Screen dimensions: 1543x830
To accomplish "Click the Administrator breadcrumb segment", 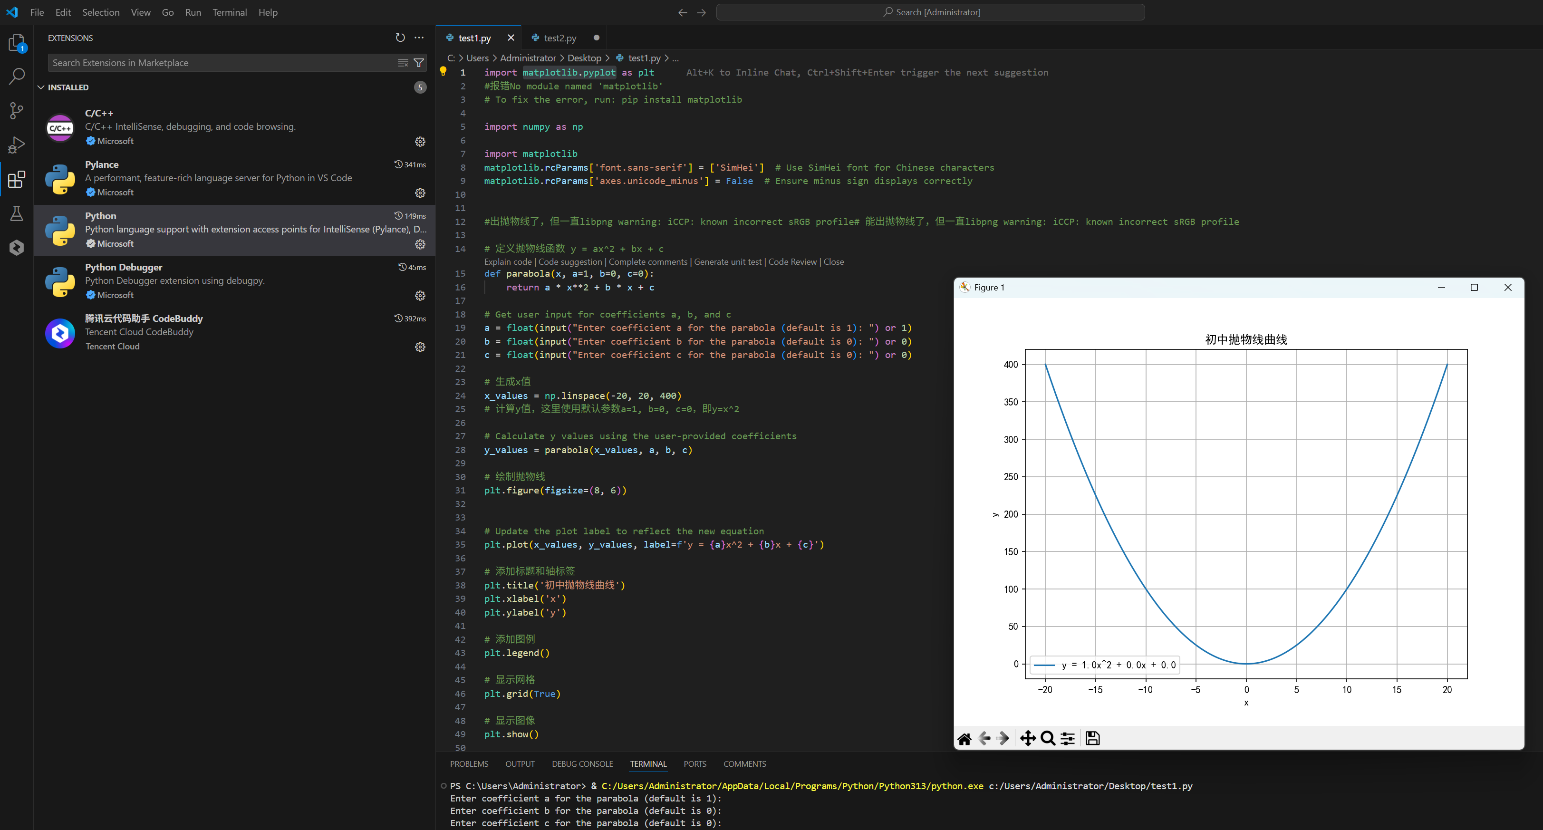I will [x=528, y=58].
